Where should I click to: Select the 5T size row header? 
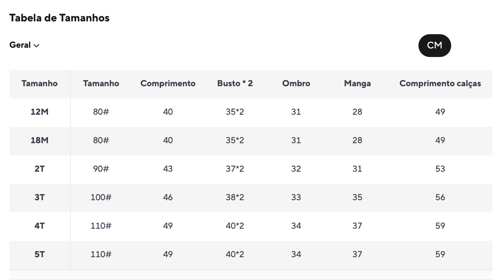[x=39, y=254]
